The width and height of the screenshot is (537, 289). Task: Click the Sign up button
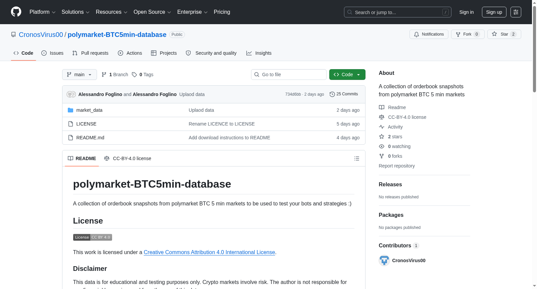tap(494, 12)
